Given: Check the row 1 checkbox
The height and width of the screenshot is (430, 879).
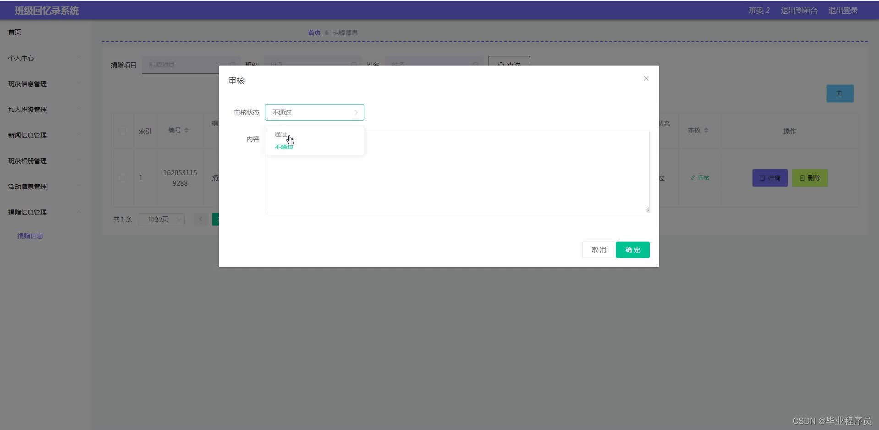Looking at the screenshot, I should pos(122,178).
